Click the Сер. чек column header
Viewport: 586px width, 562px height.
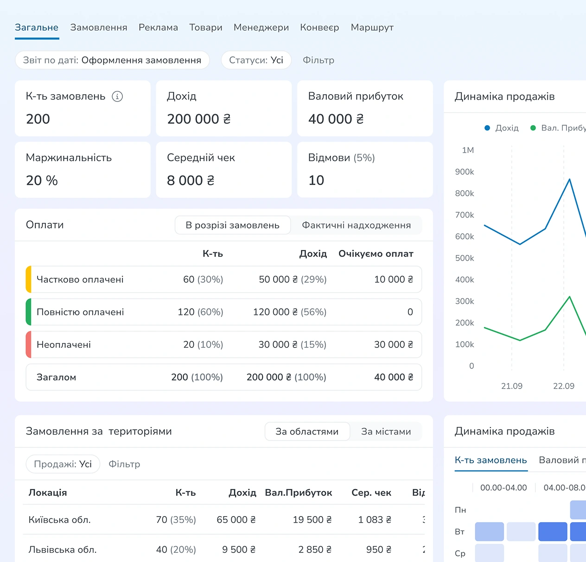point(371,493)
